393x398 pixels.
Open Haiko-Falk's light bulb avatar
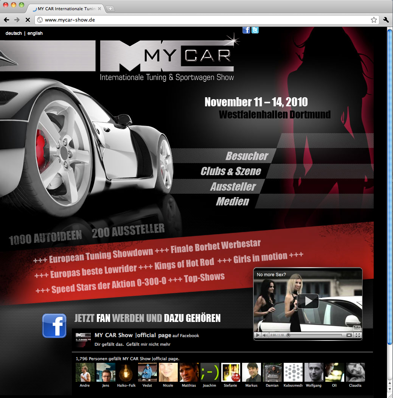coord(126,372)
